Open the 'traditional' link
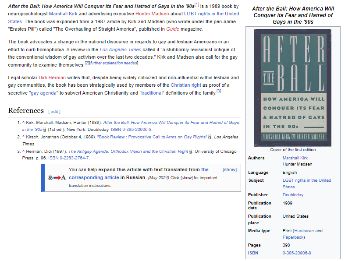 pos(152,93)
